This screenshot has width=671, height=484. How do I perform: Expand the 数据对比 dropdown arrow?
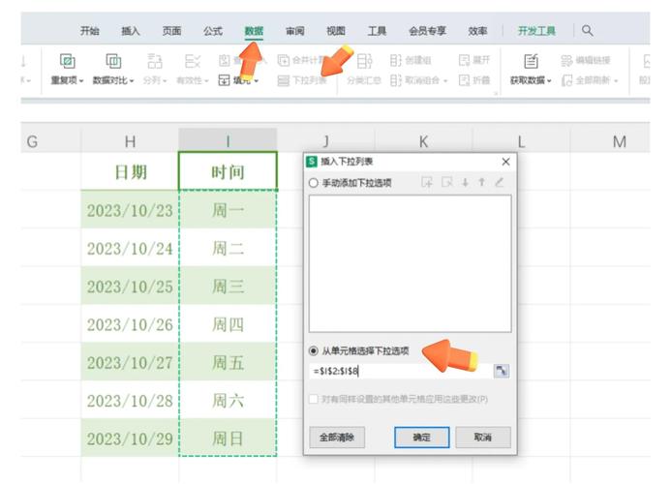click(x=132, y=81)
